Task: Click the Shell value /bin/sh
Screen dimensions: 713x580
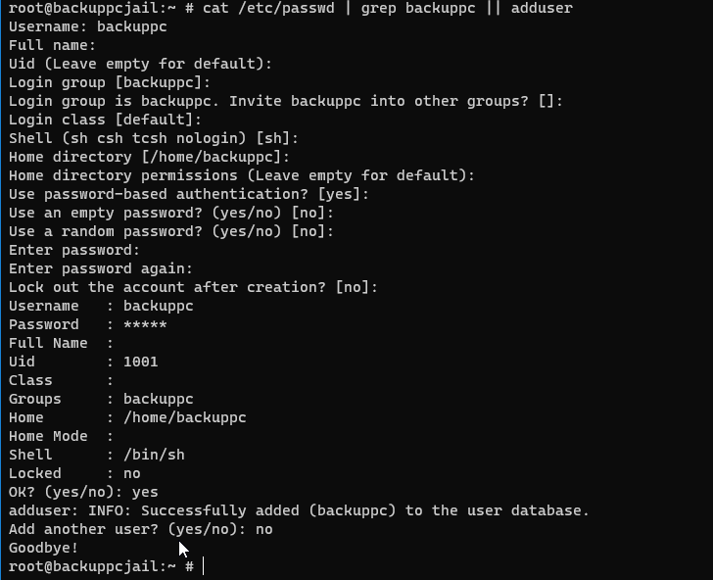Action: pos(154,455)
